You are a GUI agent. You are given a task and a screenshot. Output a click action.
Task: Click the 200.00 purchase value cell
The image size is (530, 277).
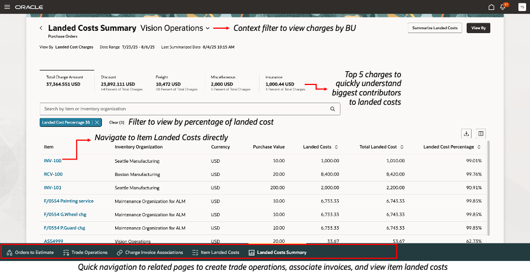(x=278, y=188)
